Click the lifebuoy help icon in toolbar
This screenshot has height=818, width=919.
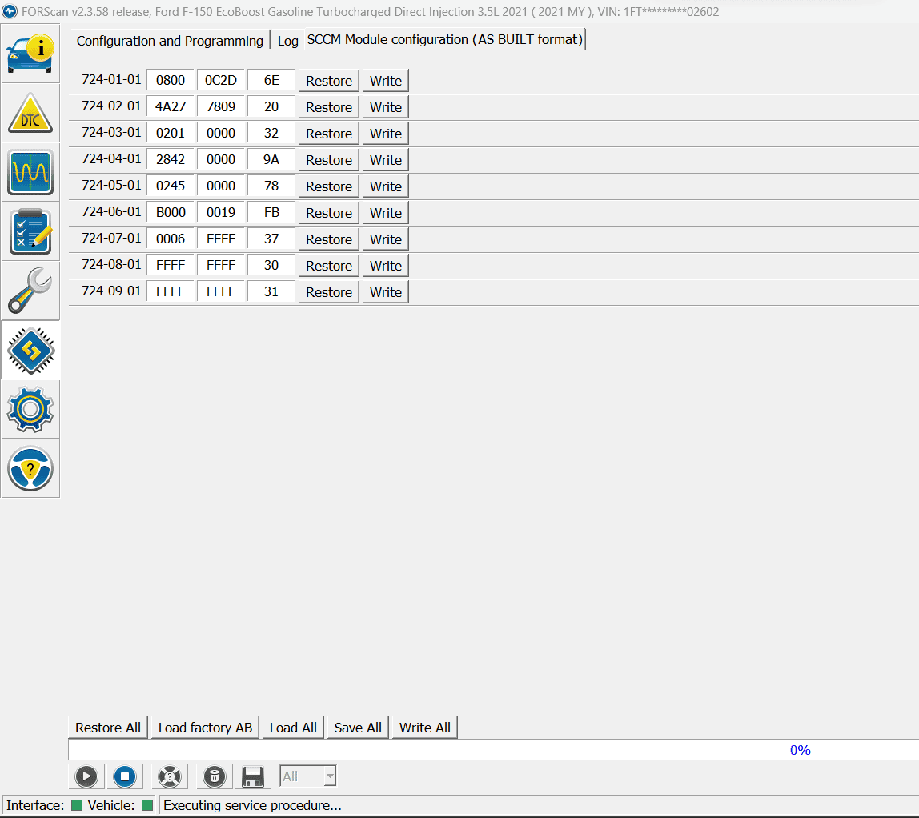170,776
